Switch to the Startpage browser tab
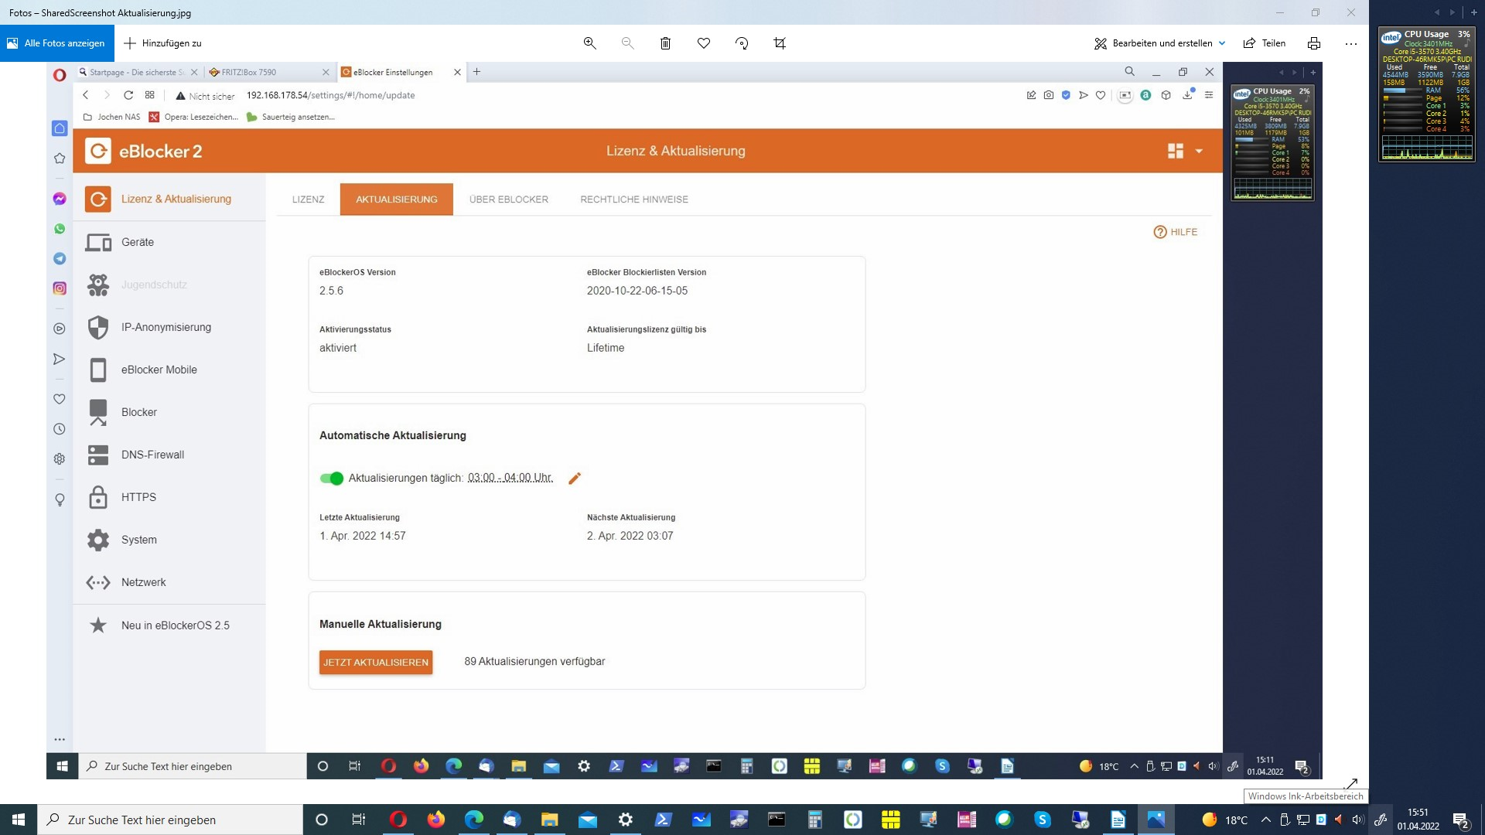This screenshot has height=835, width=1485. (138, 72)
